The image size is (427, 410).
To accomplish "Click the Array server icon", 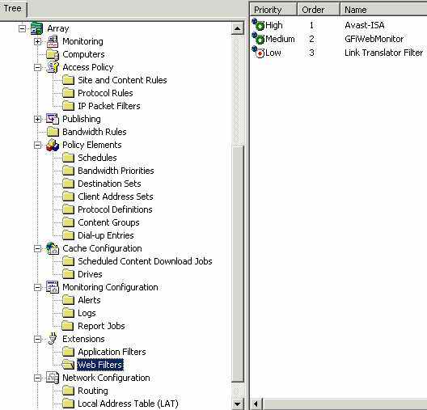I will (36, 28).
